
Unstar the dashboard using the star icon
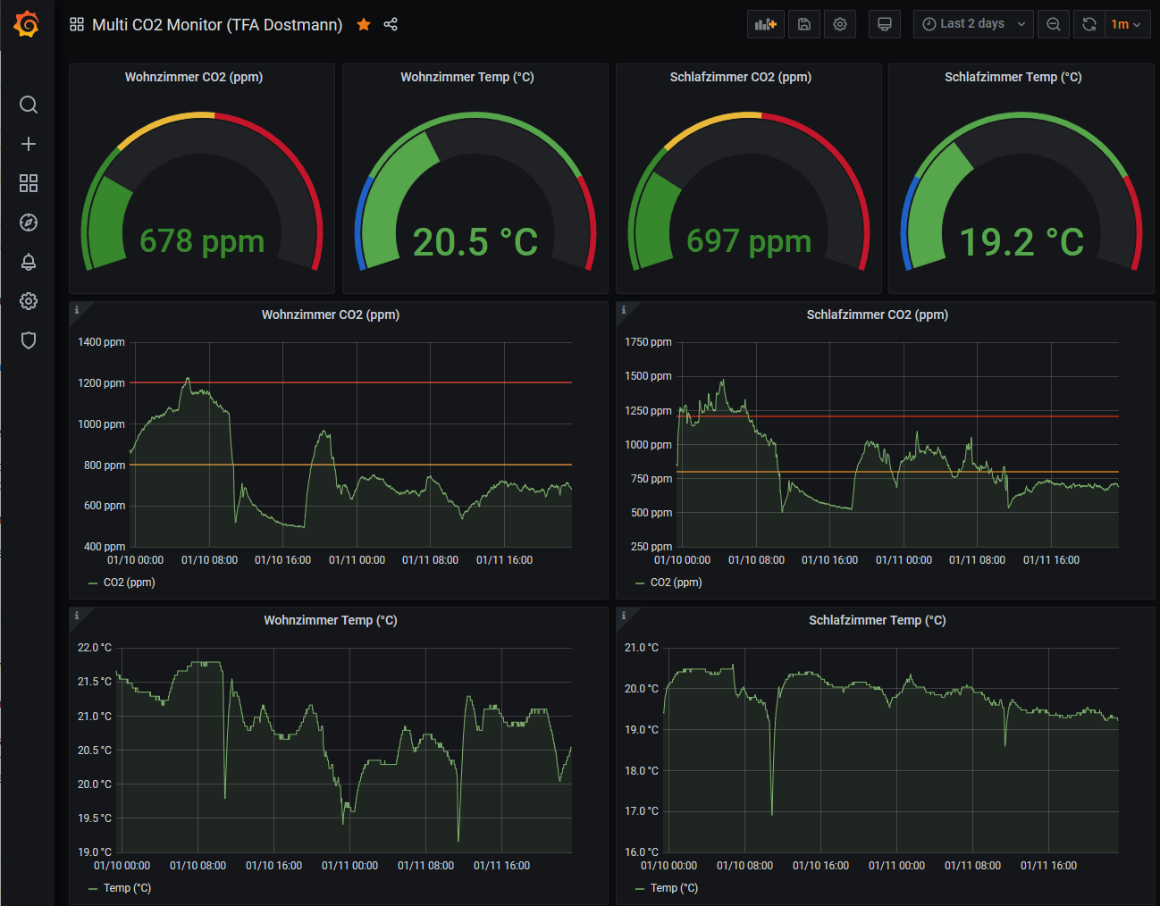pos(364,24)
